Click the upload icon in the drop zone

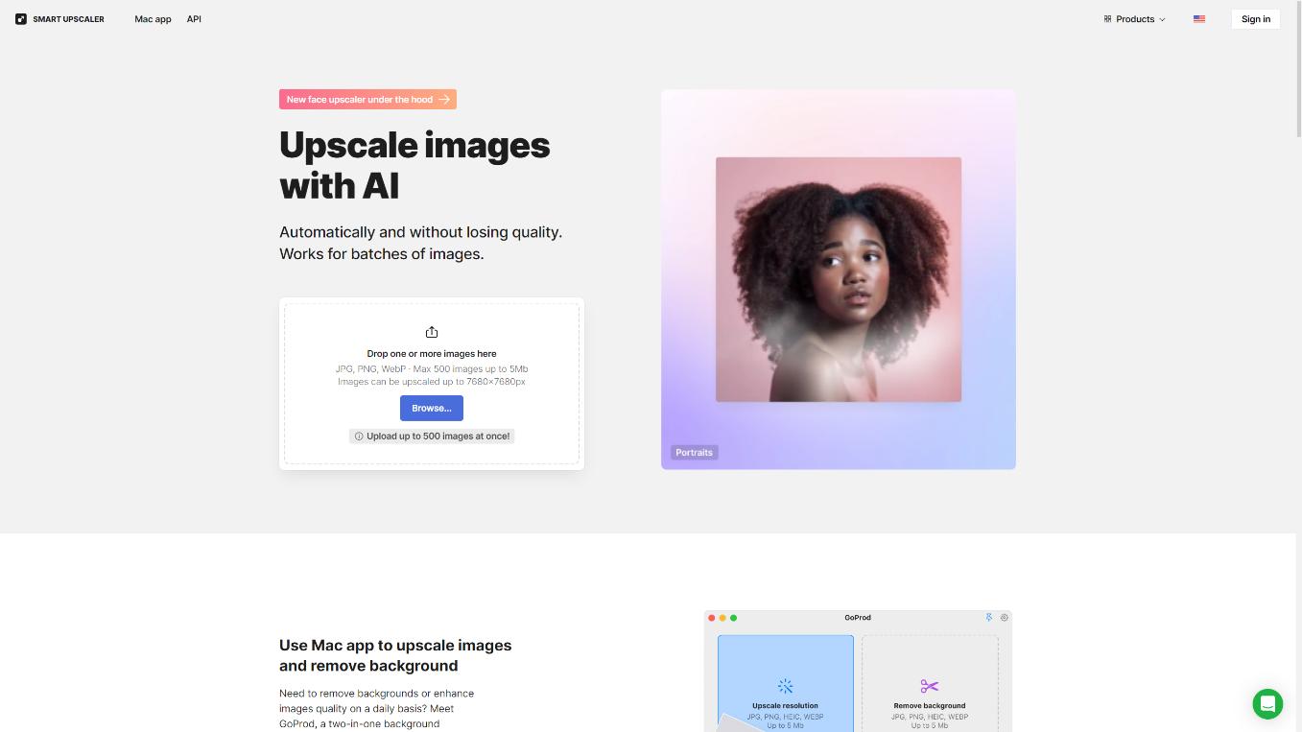tap(432, 332)
